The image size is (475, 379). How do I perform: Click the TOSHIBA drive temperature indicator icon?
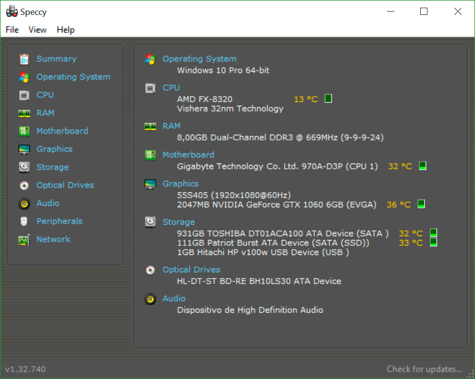(434, 233)
